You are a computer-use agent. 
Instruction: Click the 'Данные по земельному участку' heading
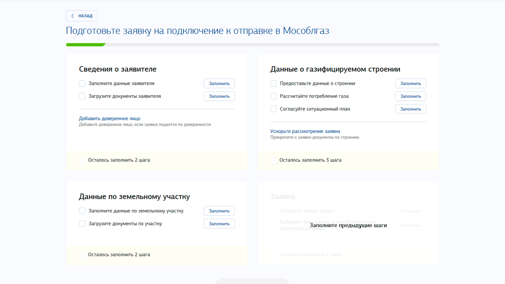click(134, 196)
